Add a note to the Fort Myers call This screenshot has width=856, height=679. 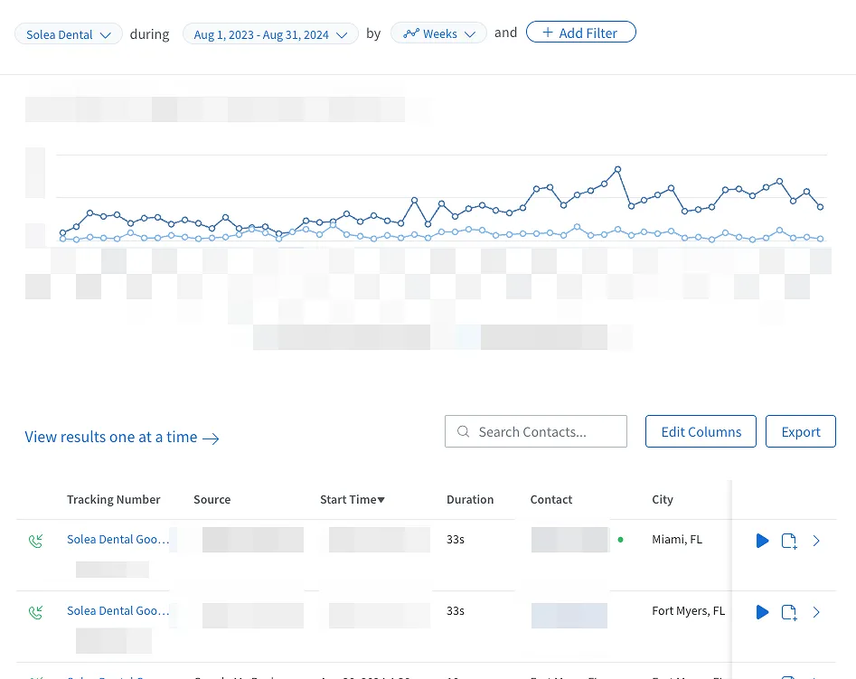click(789, 612)
